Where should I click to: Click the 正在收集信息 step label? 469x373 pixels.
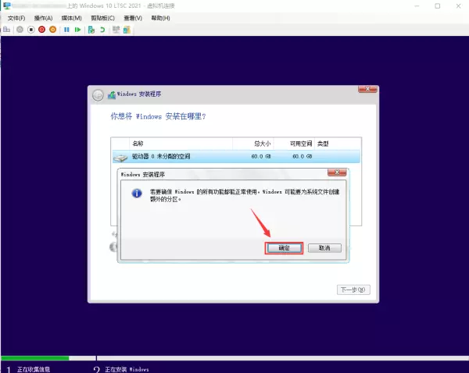[x=34, y=369]
